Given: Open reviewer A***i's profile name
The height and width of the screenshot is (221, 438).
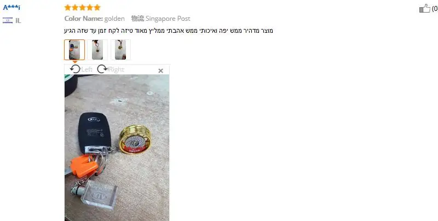Looking at the screenshot, I should tap(11, 8).
